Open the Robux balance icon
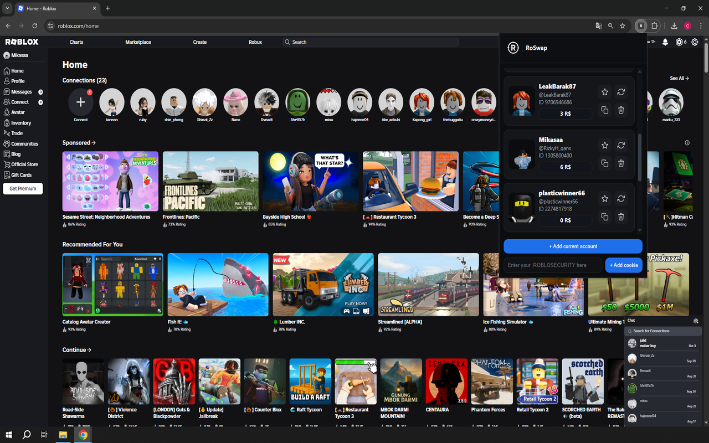The image size is (709, 443). 679,42
